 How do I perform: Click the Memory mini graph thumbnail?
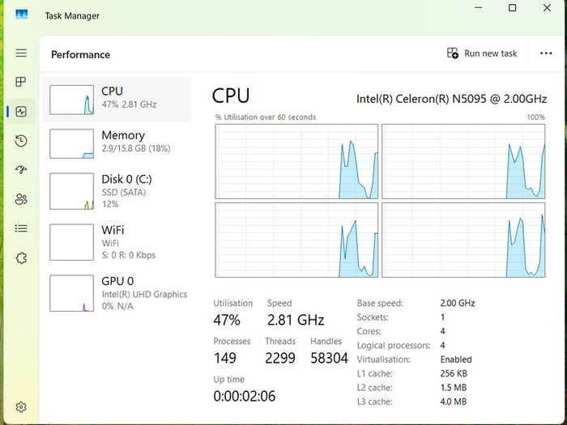point(71,144)
